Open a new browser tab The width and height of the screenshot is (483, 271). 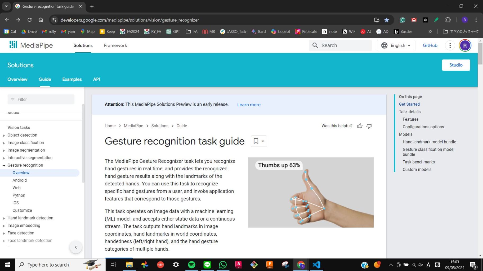pyautogui.click(x=92, y=6)
